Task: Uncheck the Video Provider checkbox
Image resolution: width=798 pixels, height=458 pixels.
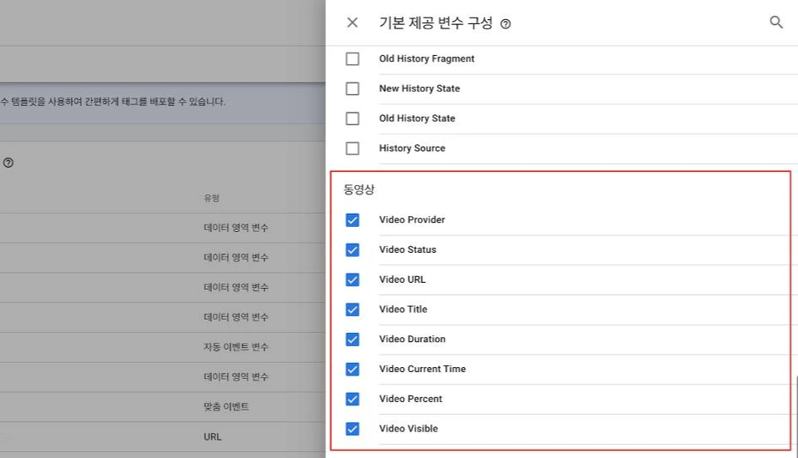Action: click(352, 220)
